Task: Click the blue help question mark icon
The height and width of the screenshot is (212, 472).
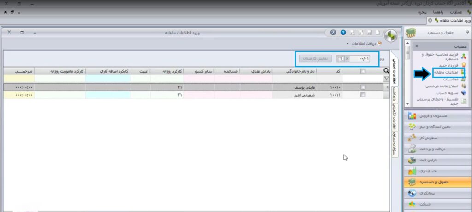Action: pos(343,33)
